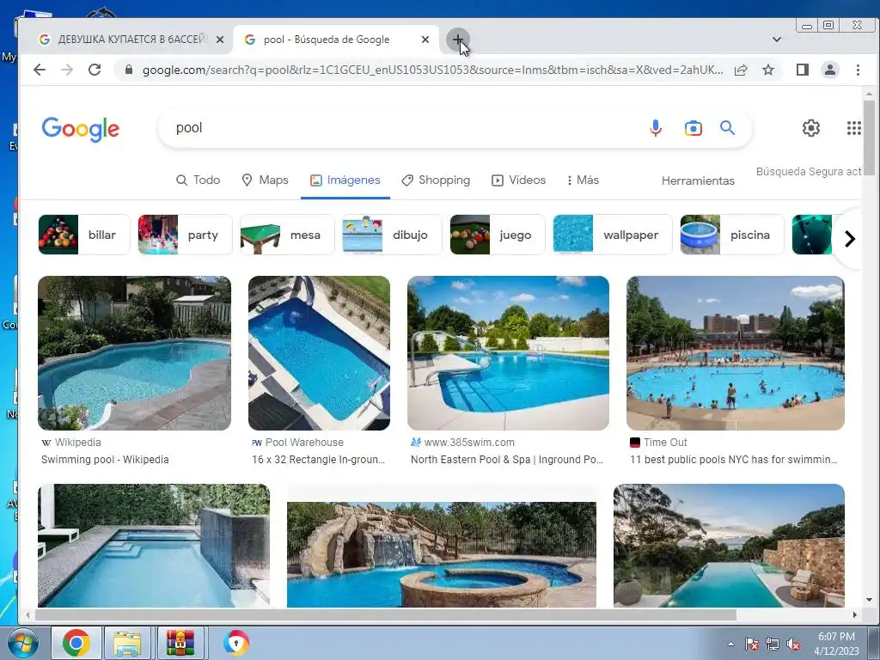Screen dimensions: 880x660
Task: Reload the page with the refresh icon
Action: click(x=95, y=70)
